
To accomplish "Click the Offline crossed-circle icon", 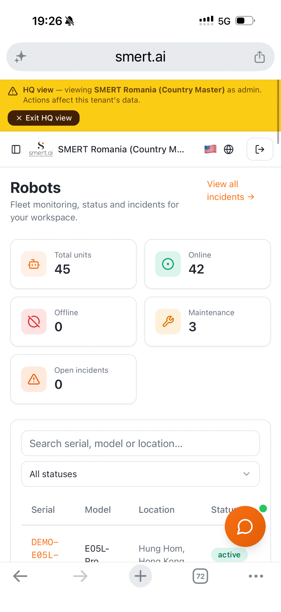I will [34, 322].
